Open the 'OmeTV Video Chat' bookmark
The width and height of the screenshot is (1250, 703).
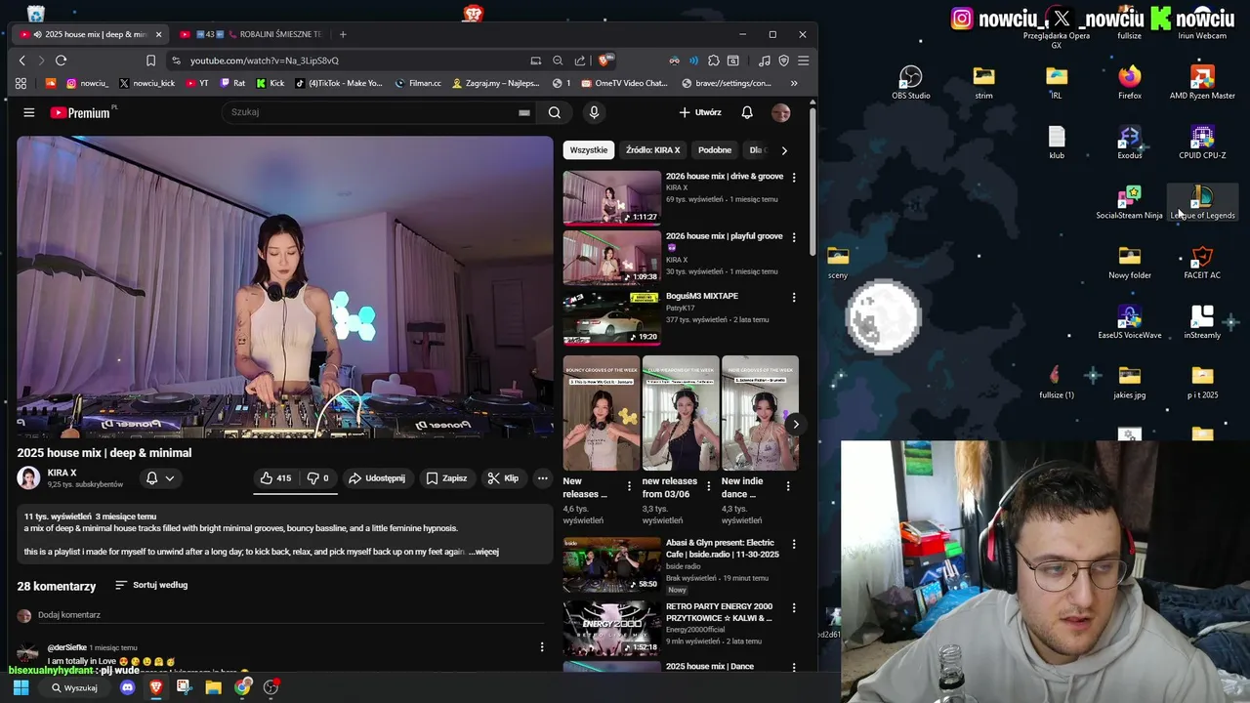[x=624, y=83]
